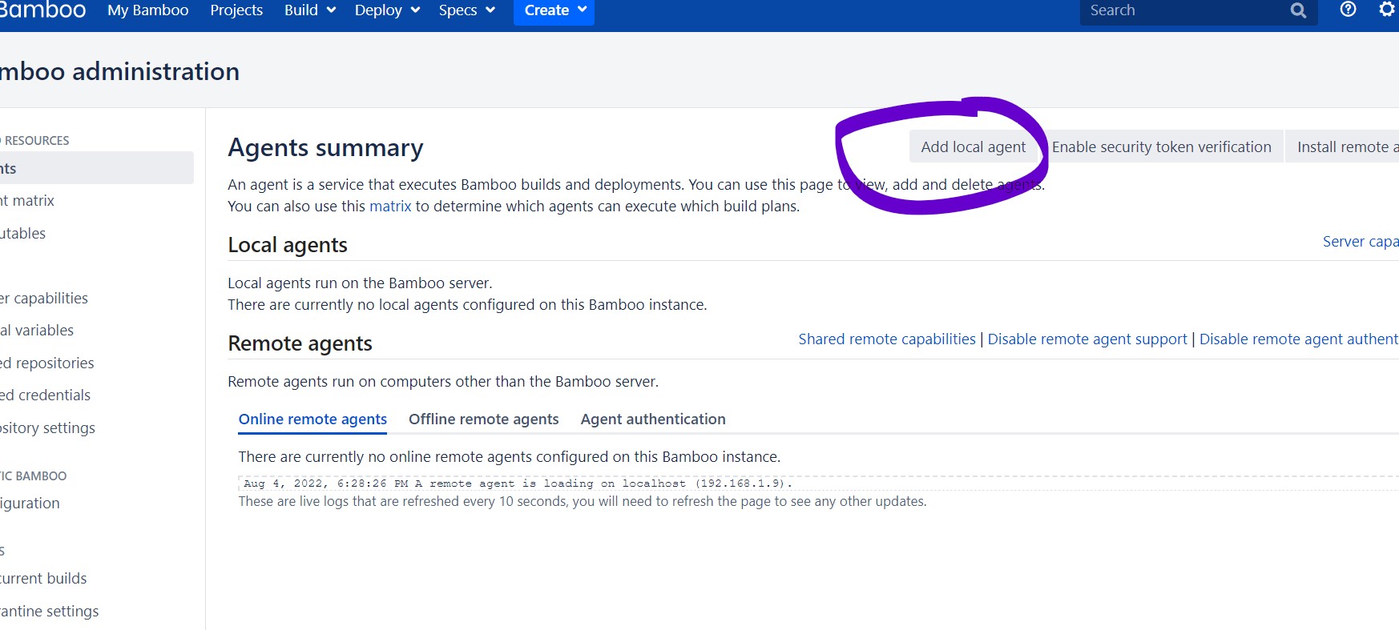Expand the Specs dropdown menu
1399x630 pixels.
pyautogui.click(x=466, y=10)
